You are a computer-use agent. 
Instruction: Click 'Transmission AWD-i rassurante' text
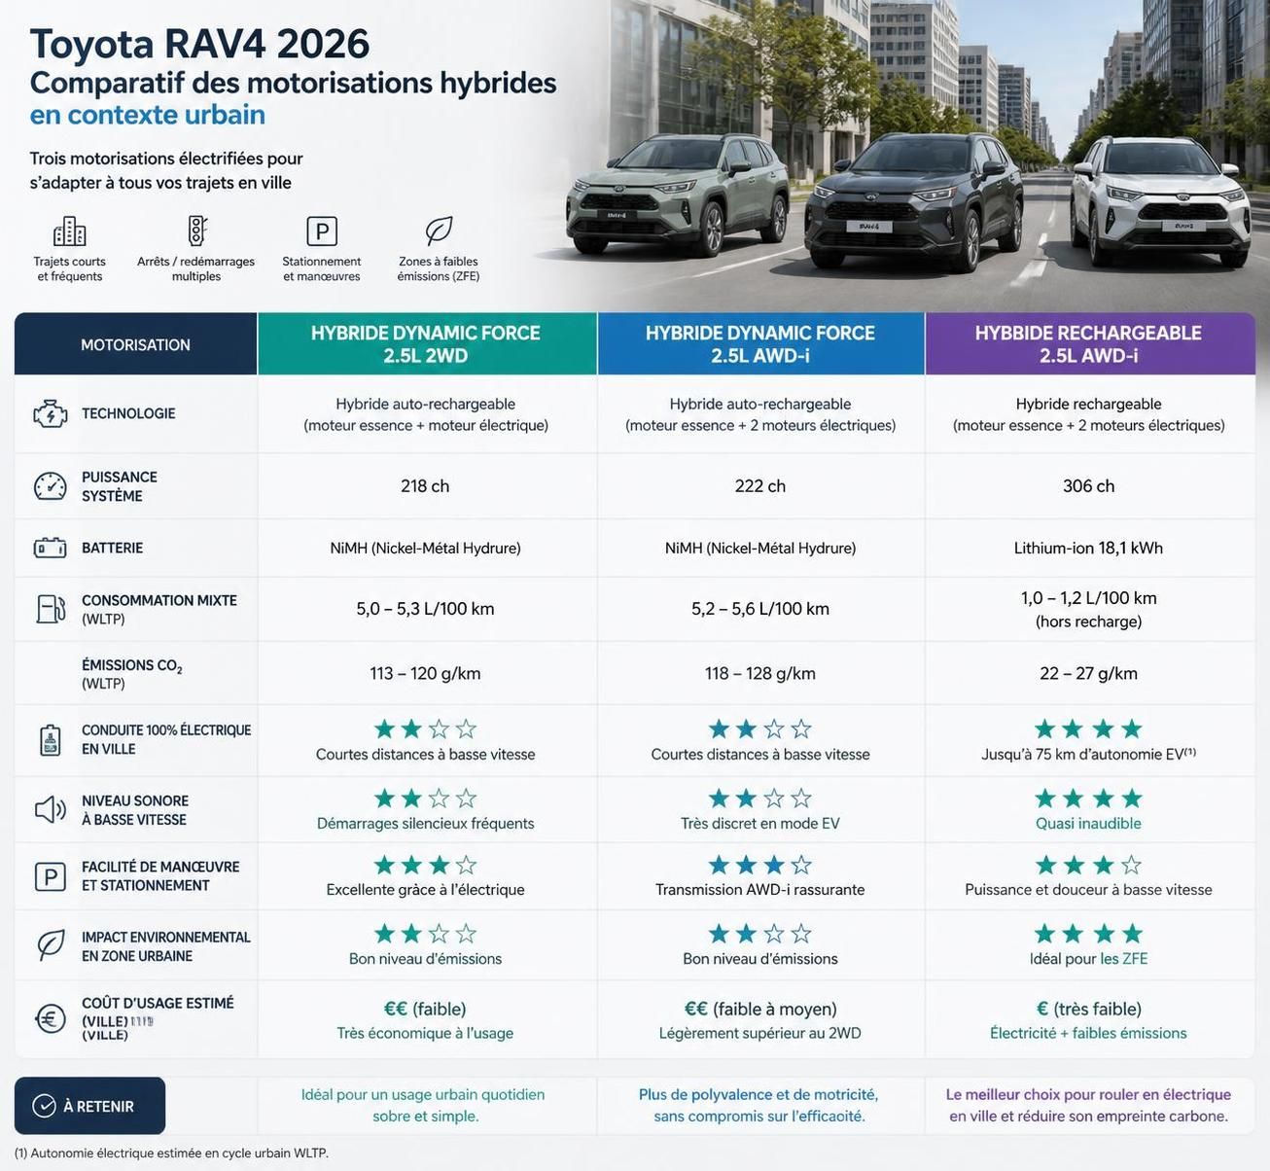pyautogui.click(x=760, y=890)
